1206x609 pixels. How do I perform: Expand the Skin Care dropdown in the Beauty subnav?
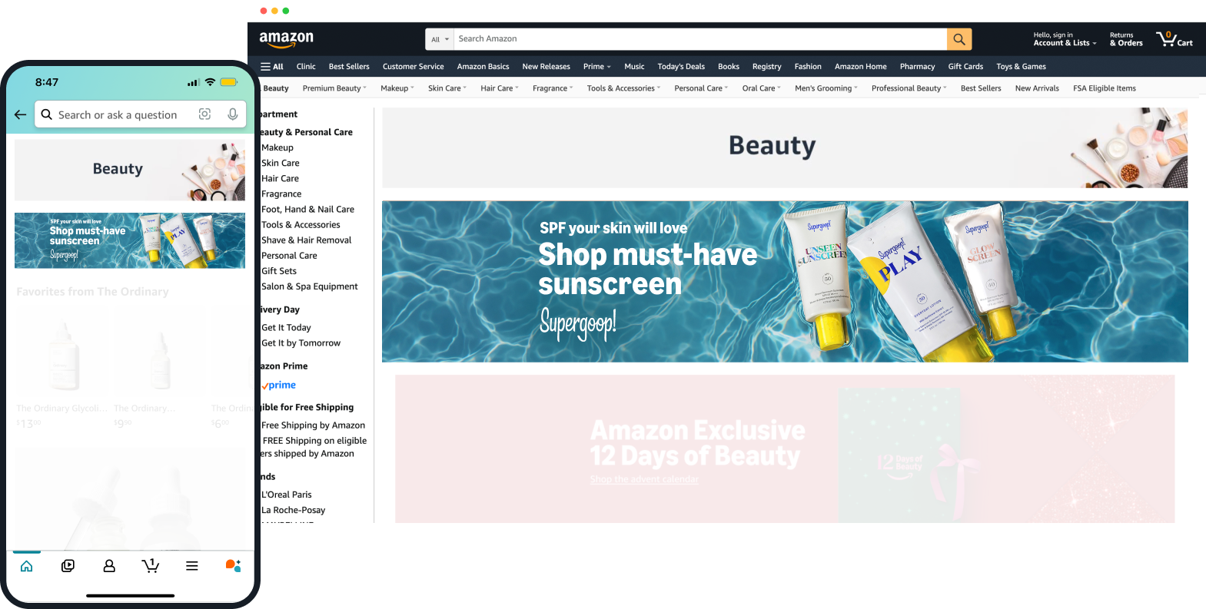(447, 88)
